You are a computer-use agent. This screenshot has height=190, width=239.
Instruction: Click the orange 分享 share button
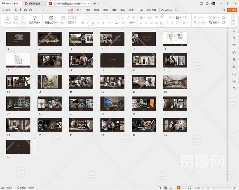coord(232,10)
